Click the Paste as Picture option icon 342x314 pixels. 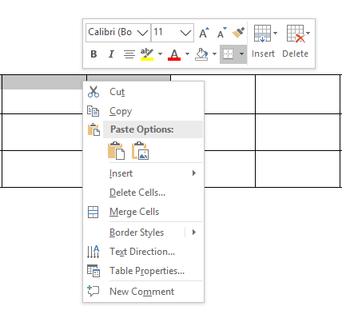point(141,151)
